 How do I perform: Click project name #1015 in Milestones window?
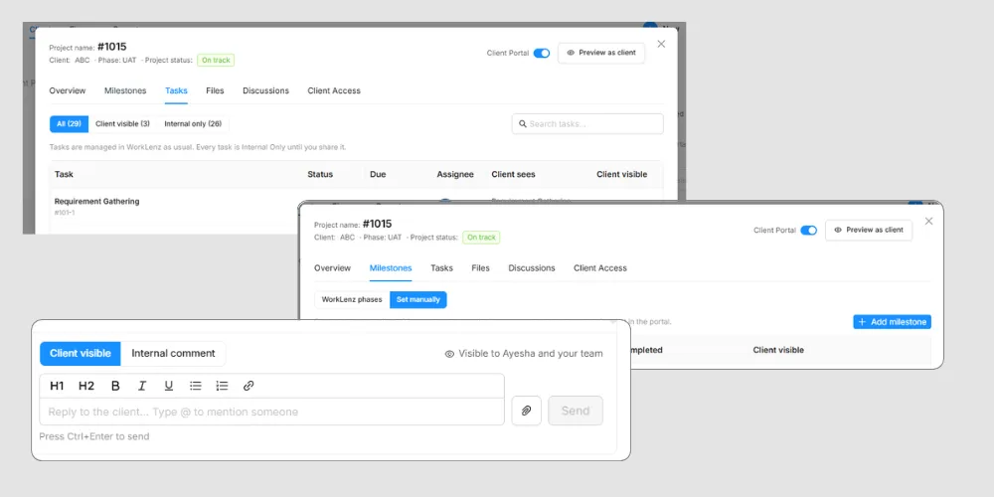(x=377, y=224)
